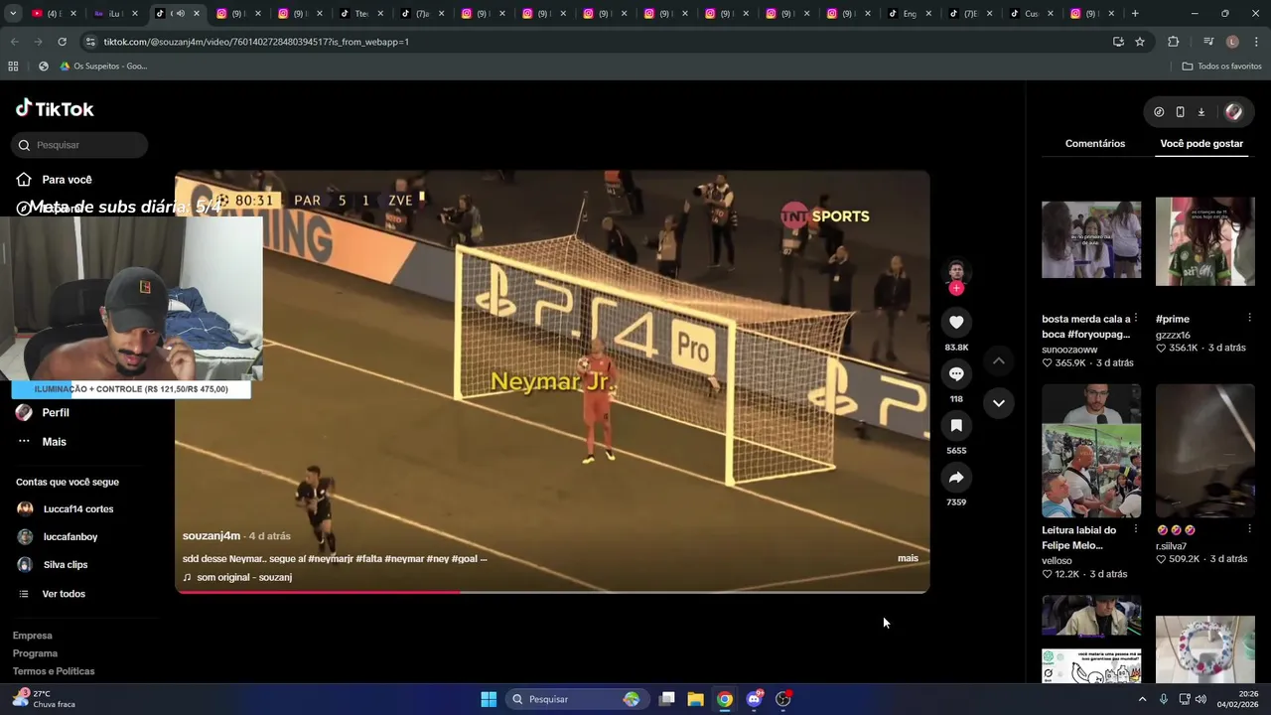
Task: Select the Você pode gostar tab
Action: pos(1201,143)
